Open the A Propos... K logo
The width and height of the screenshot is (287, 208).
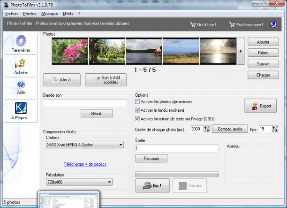(x=21, y=108)
